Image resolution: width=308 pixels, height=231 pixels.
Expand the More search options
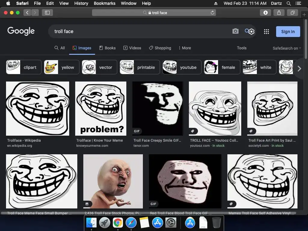(x=185, y=48)
